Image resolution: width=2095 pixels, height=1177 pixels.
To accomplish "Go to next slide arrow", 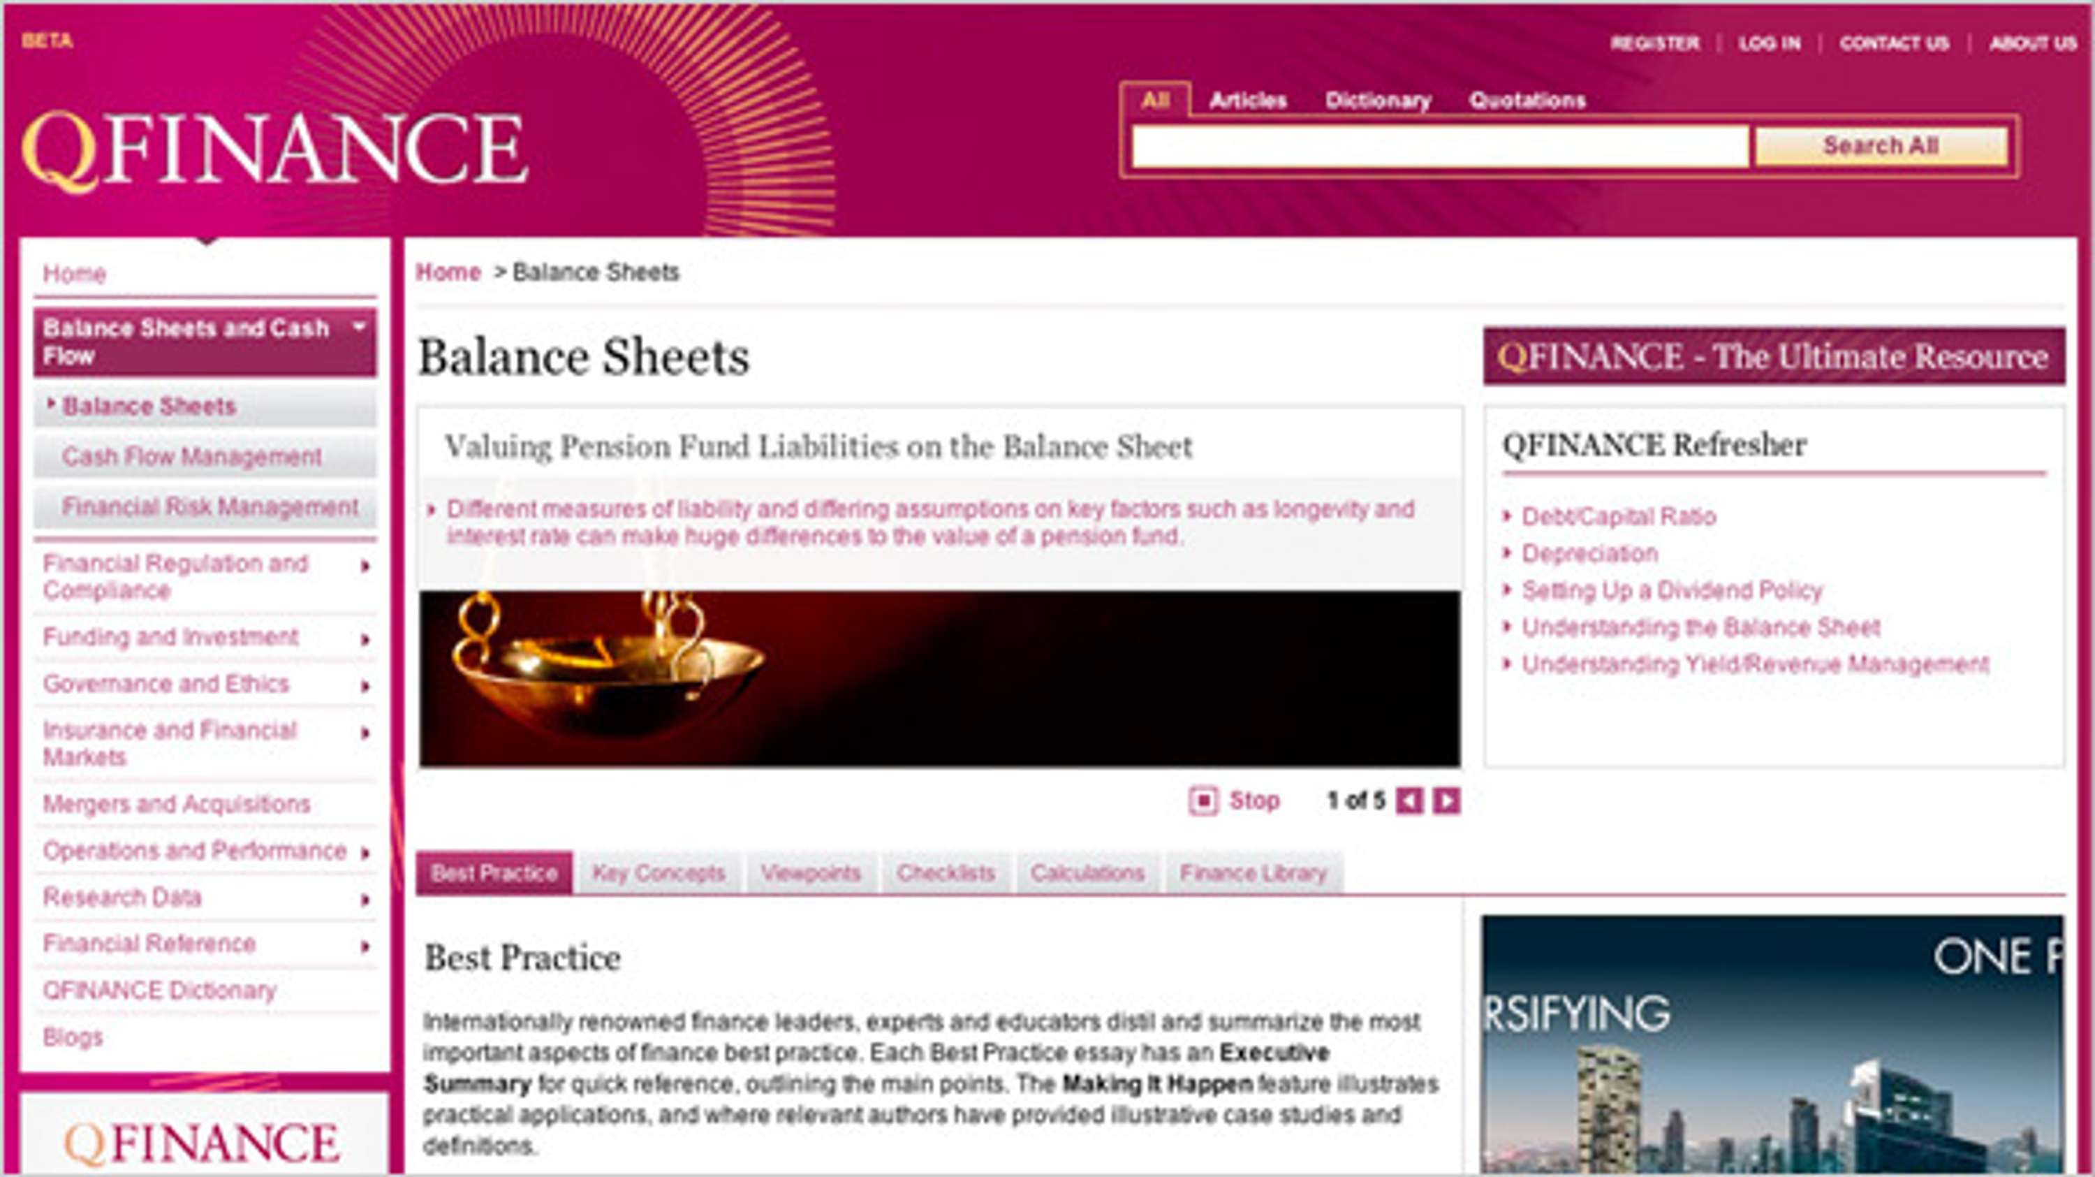I will tap(1446, 801).
